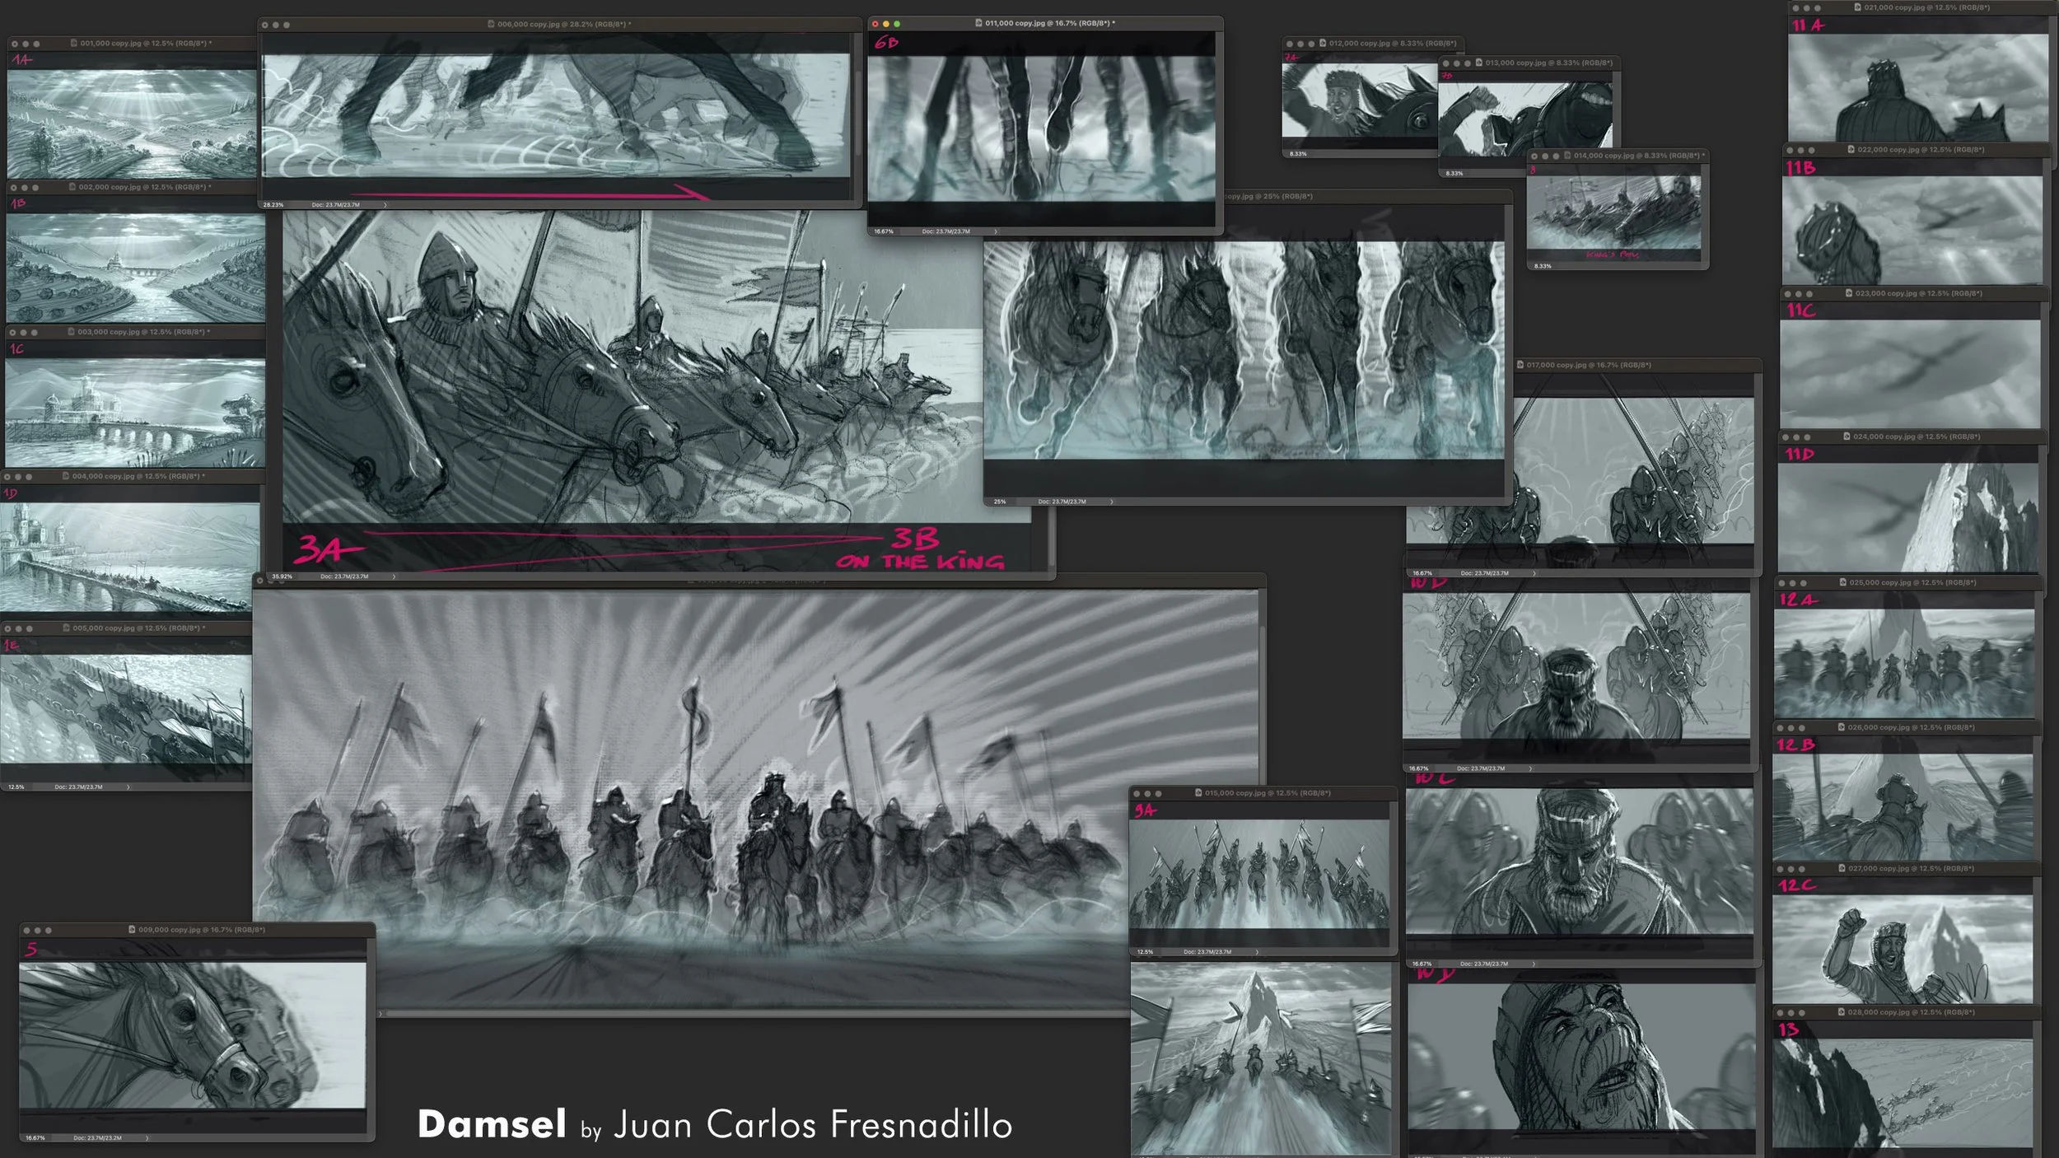Click Doc: 23.7M/23.7M info in 006,000 window

(x=335, y=205)
